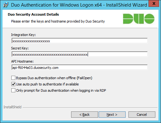Click the 'Use auto push to authenticate' label

[47, 84]
